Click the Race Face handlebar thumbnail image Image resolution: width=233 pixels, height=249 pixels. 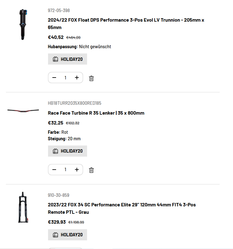23,110
